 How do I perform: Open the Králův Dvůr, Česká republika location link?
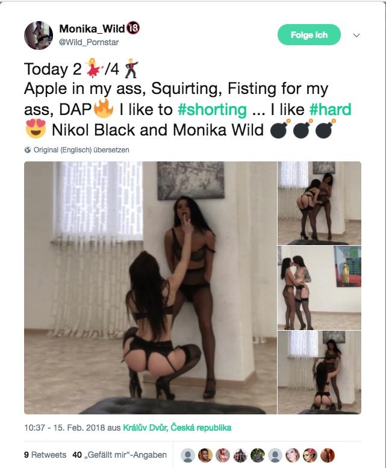tap(177, 428)
